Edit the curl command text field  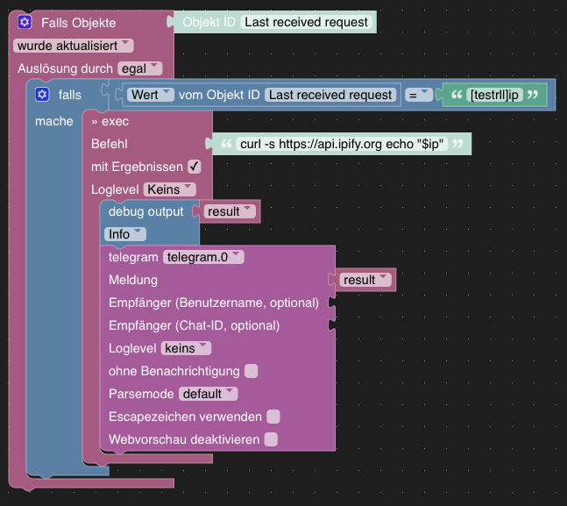pos(342,144)
